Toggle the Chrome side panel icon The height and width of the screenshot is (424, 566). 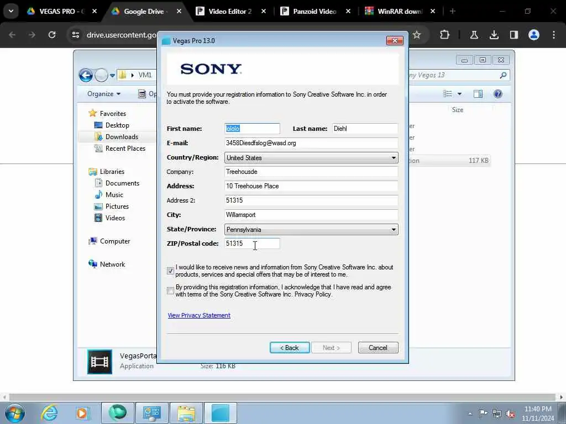coord(513,35)
